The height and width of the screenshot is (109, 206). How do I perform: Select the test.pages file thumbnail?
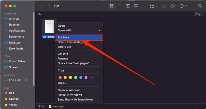[49, 27]
